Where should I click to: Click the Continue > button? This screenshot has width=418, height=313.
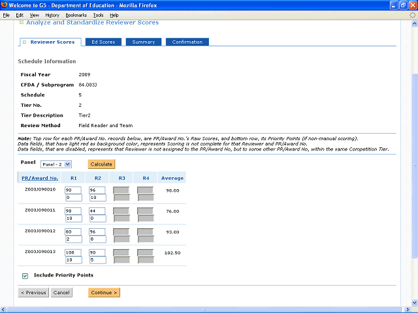coord(104,293)
